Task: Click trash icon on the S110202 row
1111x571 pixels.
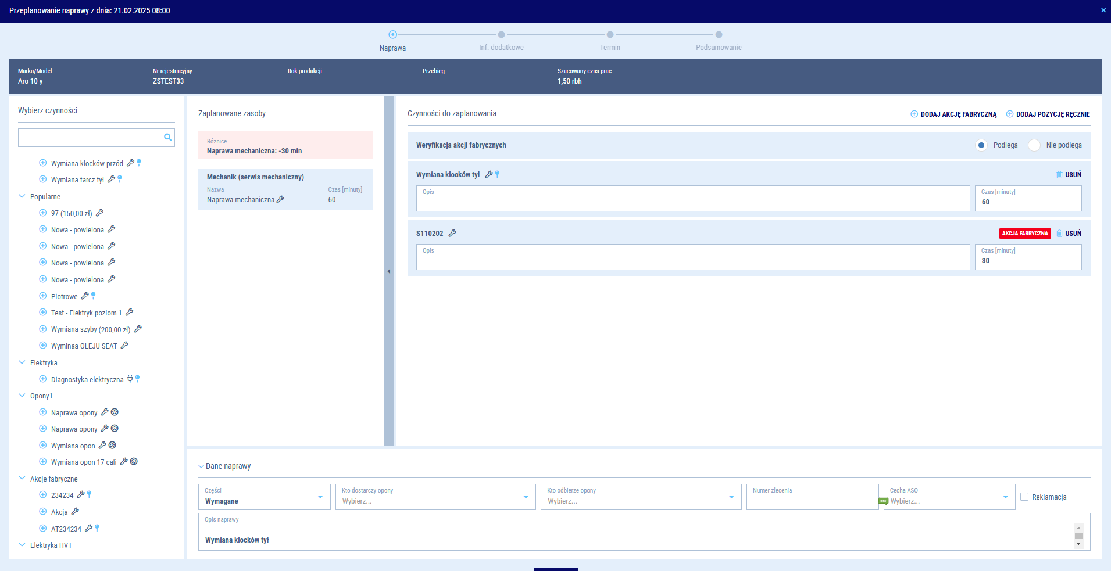Action: tap(1059, 234)
